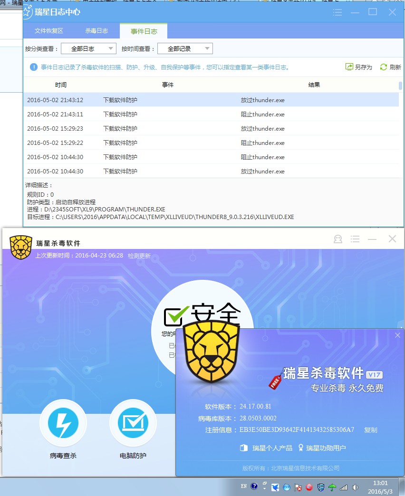This screenshot has width=405, height=496.
Task: Open the Action Center flag tray icon
Action: tap(298, 487)
